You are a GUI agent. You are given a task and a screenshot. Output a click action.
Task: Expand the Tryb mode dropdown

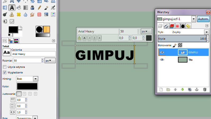pyautogui.click(x=206, y=32)
